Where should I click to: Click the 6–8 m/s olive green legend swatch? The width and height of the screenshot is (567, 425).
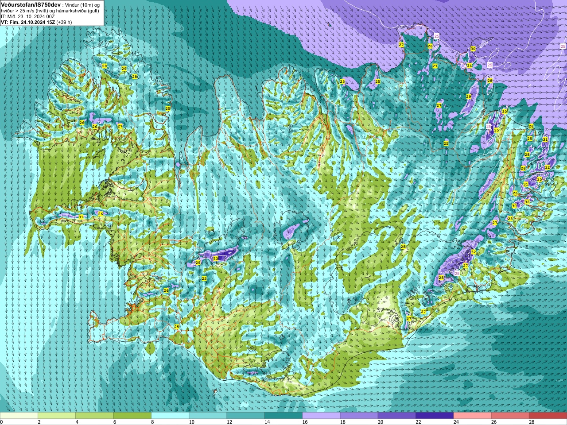(132, 415)
